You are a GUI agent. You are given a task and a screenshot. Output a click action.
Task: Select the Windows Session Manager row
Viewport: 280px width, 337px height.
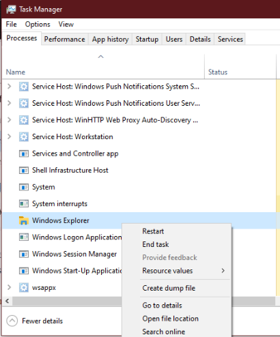(74, 254)
